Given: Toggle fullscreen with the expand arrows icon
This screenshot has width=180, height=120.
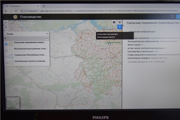Looking at the screenshot, I should 172,16.
